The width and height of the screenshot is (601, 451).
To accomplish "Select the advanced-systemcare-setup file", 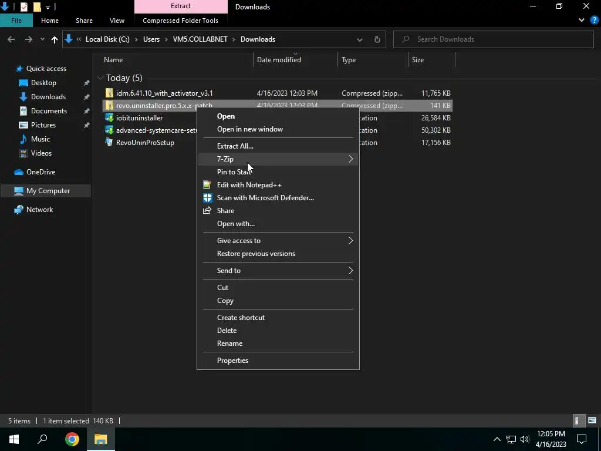I will click(150, 130).
